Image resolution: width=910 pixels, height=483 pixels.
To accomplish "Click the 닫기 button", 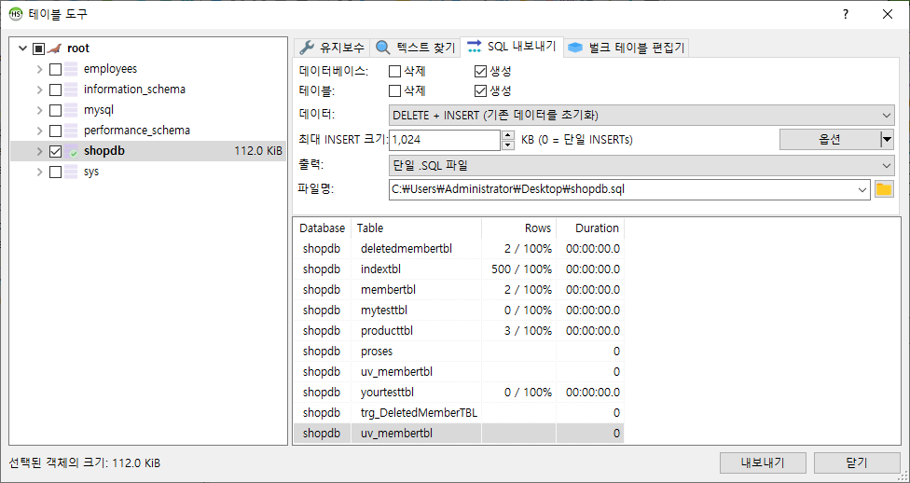I will [x=857, y=462].
